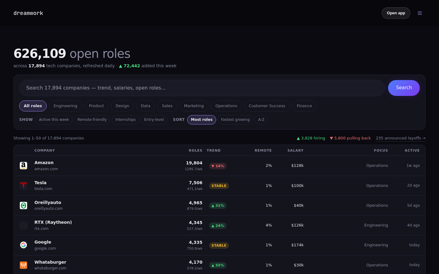Viewport: 439px width, 274px height.
Task: Click the dreamwork logo
Action: point(28,13)
